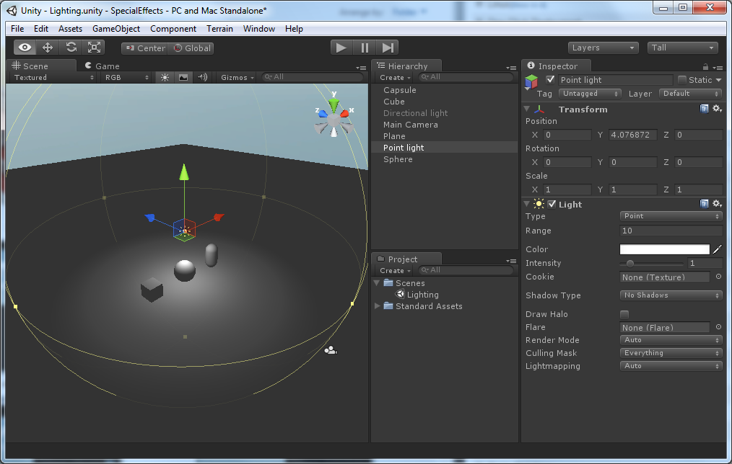Click the Project search field

[466, 270]
